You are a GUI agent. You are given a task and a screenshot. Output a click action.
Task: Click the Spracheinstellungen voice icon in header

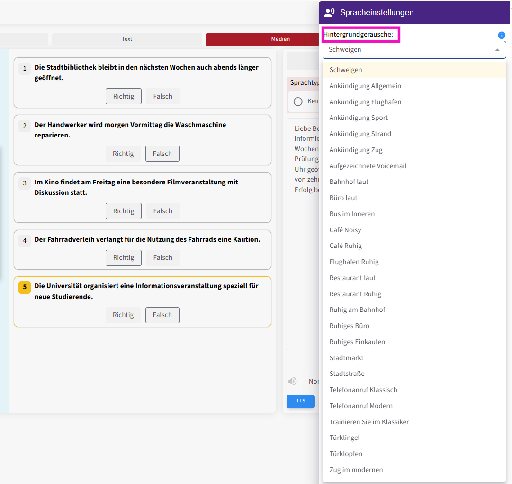point(329,12)
